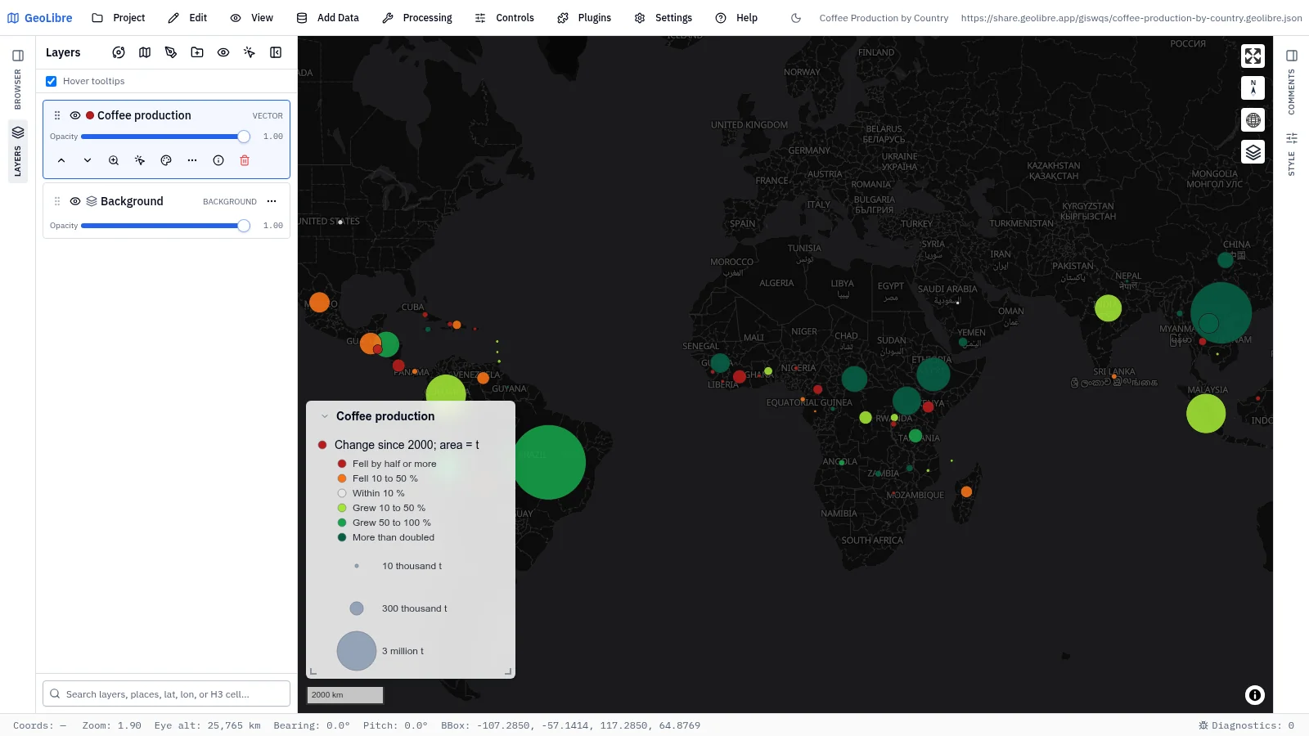Show map attribution info button
This screenshot has height=736, width=1309.
click(1254, 695)
